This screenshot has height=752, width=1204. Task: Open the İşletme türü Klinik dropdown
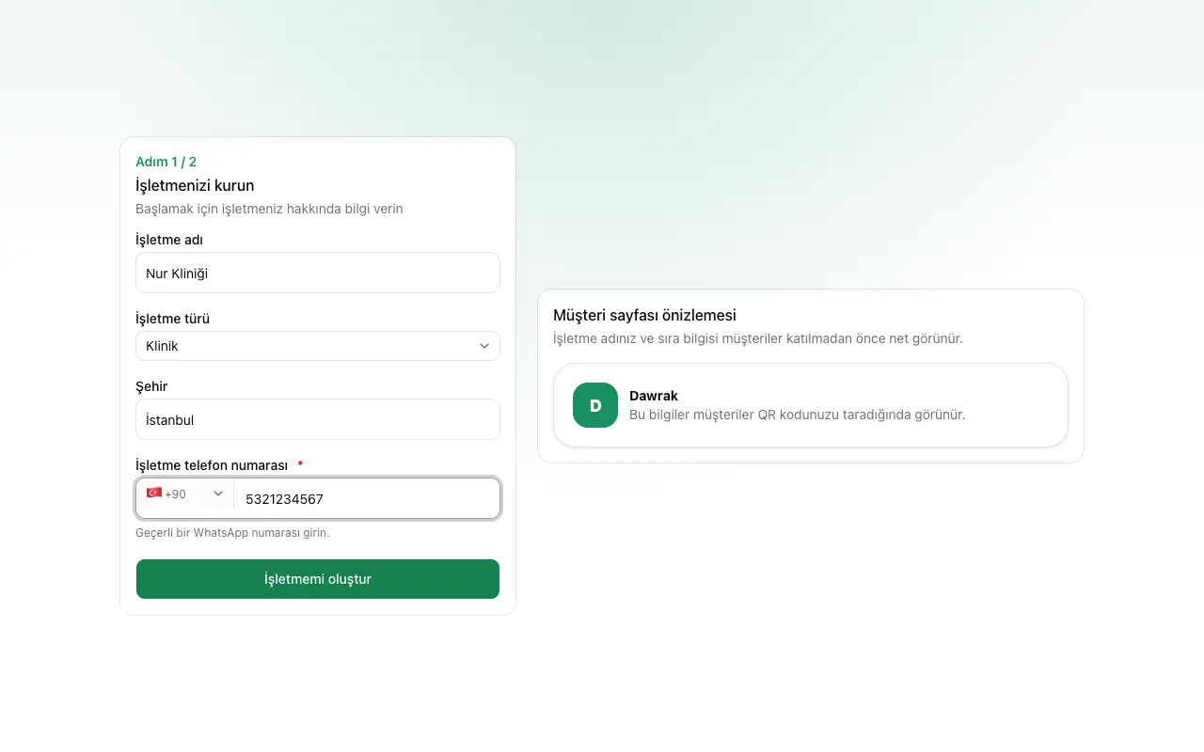(x=318, y=346)
